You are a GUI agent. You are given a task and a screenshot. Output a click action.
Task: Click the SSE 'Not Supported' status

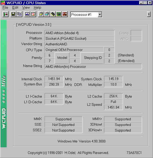pyautogui.click(x=63, y=125)
